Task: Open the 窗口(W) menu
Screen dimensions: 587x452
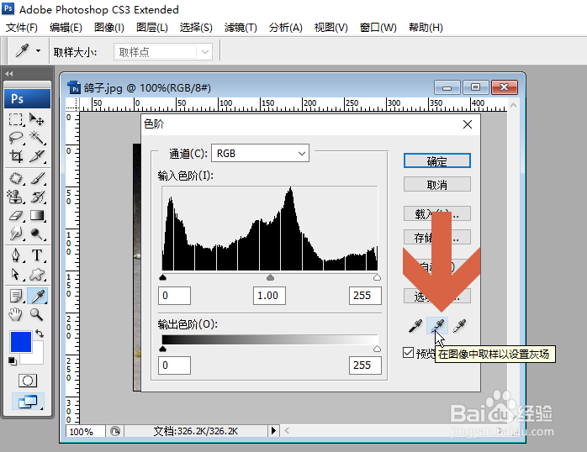Action: click(378, 28)
